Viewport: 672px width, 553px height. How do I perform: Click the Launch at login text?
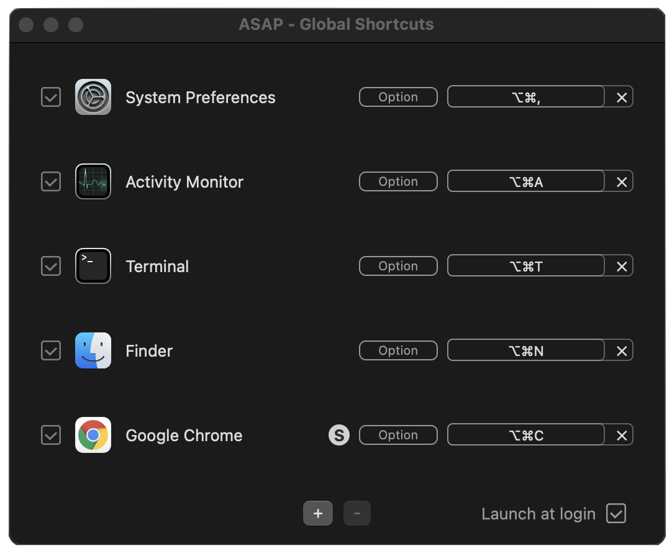coord(538,514)
